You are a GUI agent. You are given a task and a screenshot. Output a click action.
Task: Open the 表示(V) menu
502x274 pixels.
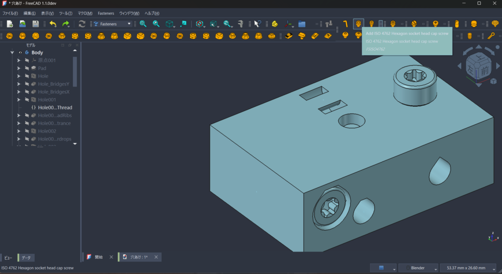(48, 13)
